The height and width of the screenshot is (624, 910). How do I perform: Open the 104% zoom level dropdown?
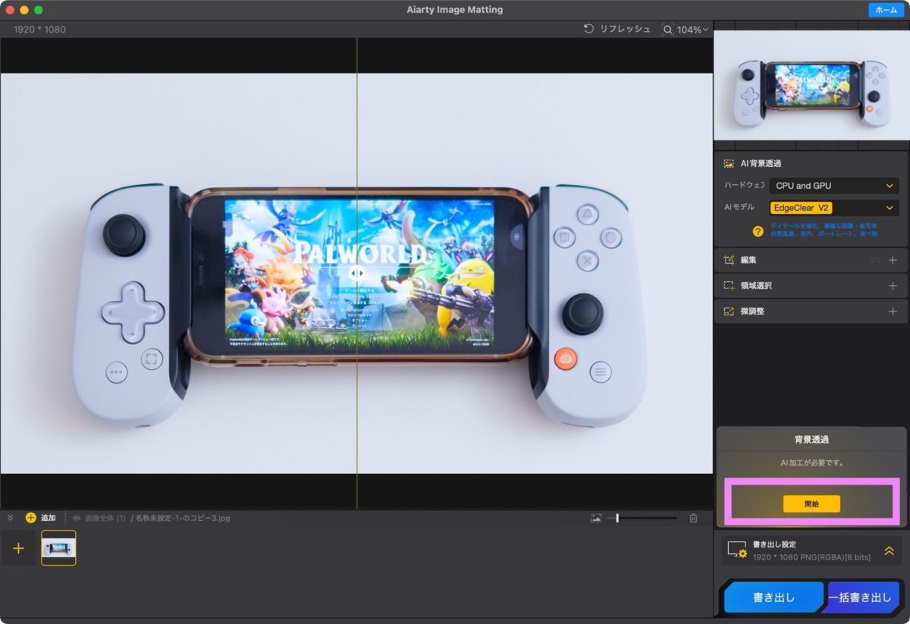click(693, 30)
